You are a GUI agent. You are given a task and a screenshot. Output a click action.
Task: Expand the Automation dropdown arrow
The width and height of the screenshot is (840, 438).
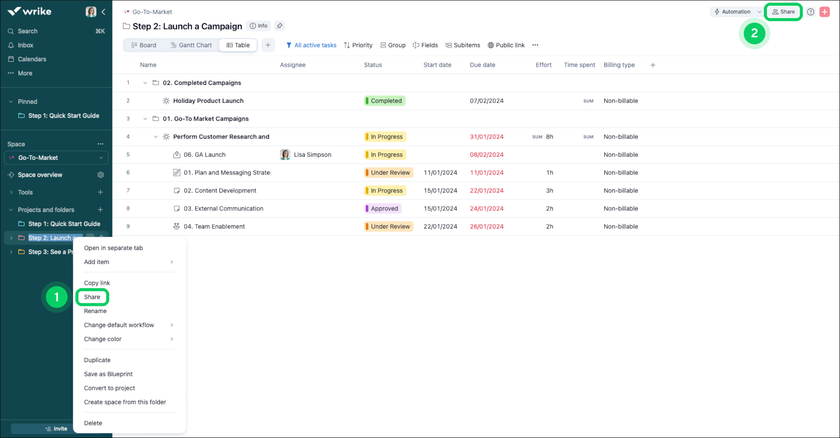[x=759, y=12]
